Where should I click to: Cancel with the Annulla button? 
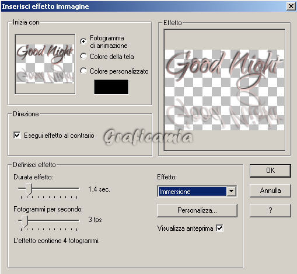point(270,190)
